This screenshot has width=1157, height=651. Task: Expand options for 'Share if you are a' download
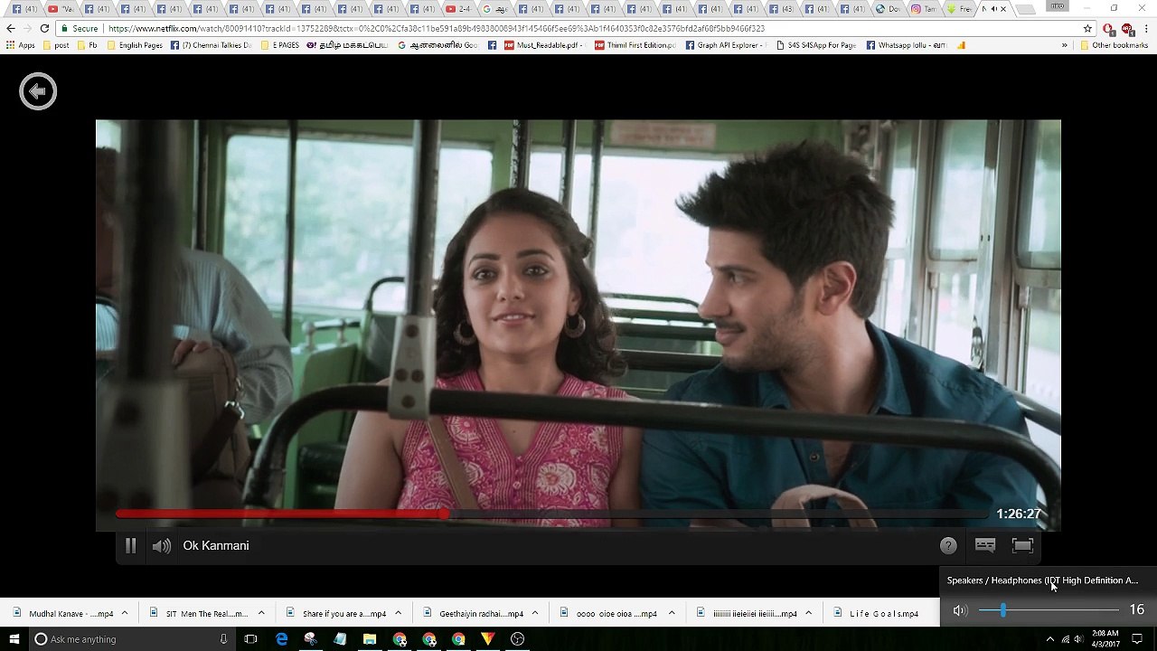398,613
